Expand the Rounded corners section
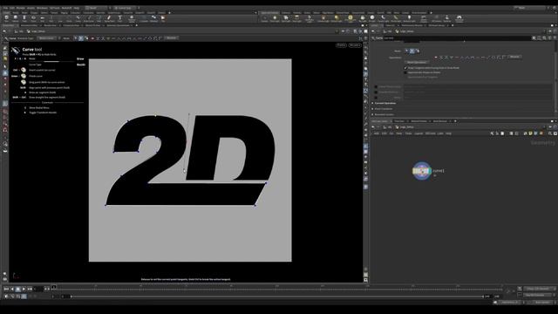 pos(384,114)
